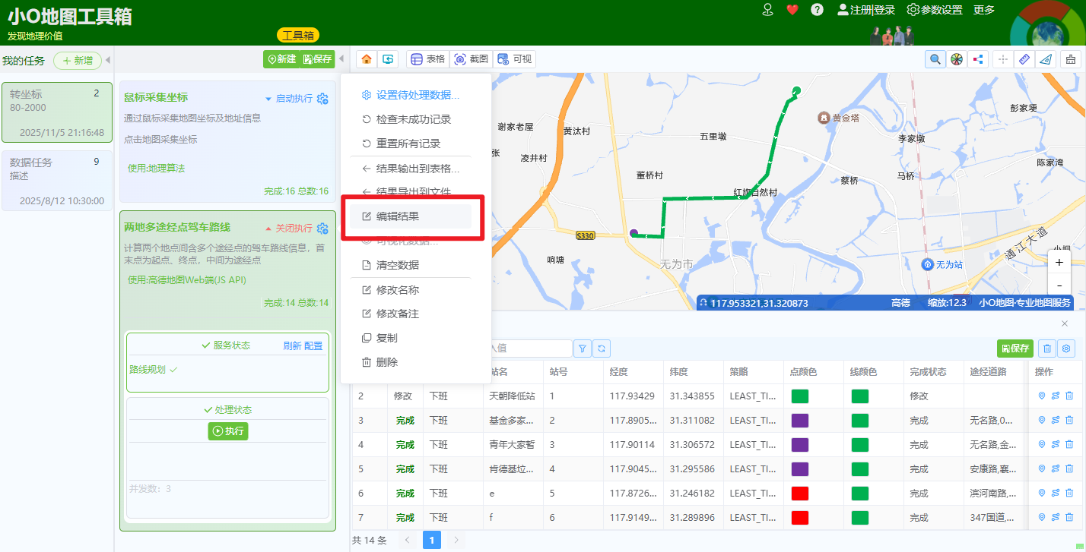Open the toolbox icon at toolbar end
This screenshot has width=1086, height=552.
click(x=1071, y=59)
